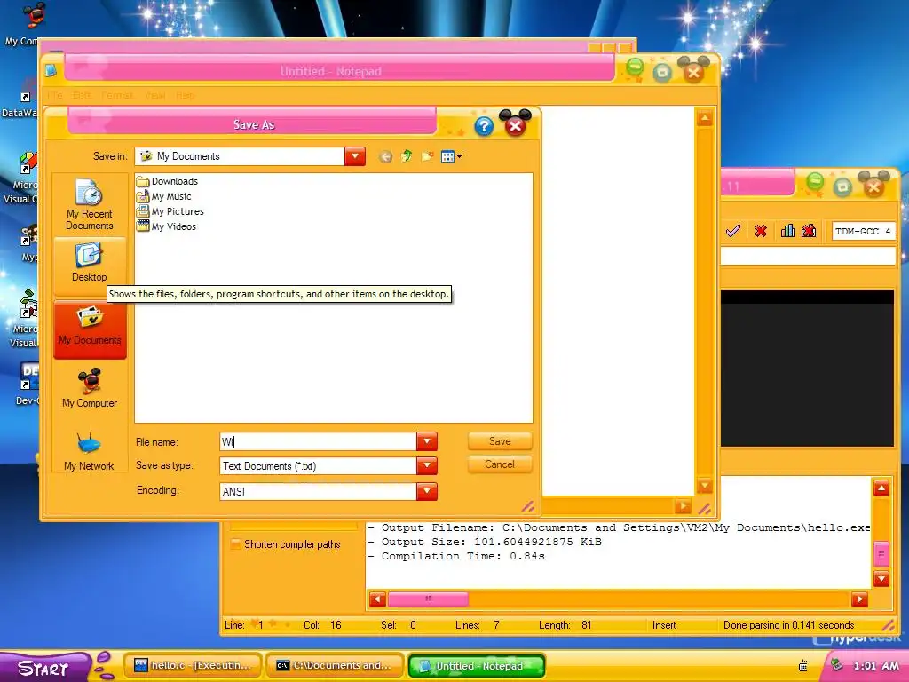
Task: Click the Cancel button
Action: (500, 464)
